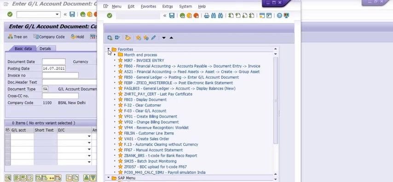Click the red Cancel icon in Easy Access toolbar

pyautogui.click(x=196, y=16)
